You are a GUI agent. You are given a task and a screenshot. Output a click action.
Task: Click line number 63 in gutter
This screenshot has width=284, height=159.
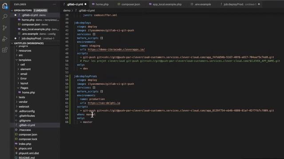67,110
